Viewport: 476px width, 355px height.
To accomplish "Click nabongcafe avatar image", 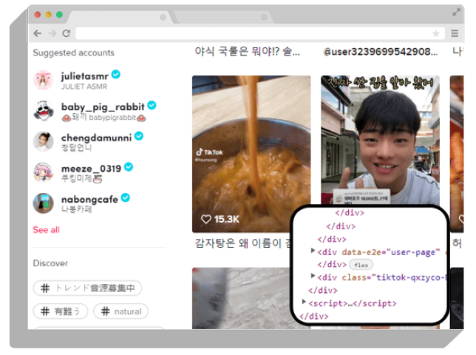I will coord(43,203).
